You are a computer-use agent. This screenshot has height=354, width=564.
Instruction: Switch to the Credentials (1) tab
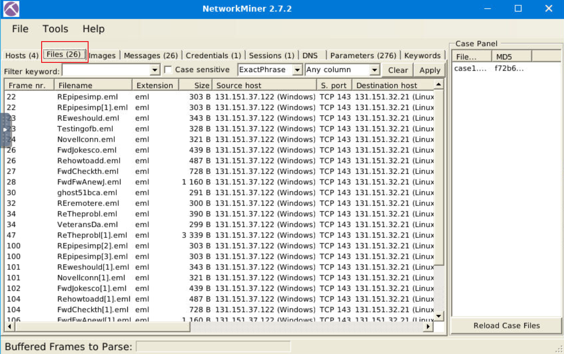(213, 55)
